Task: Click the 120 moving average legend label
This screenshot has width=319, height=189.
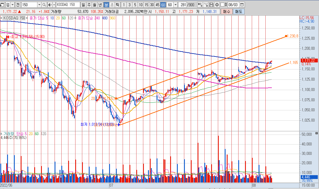Action: [x=70, y=18]
